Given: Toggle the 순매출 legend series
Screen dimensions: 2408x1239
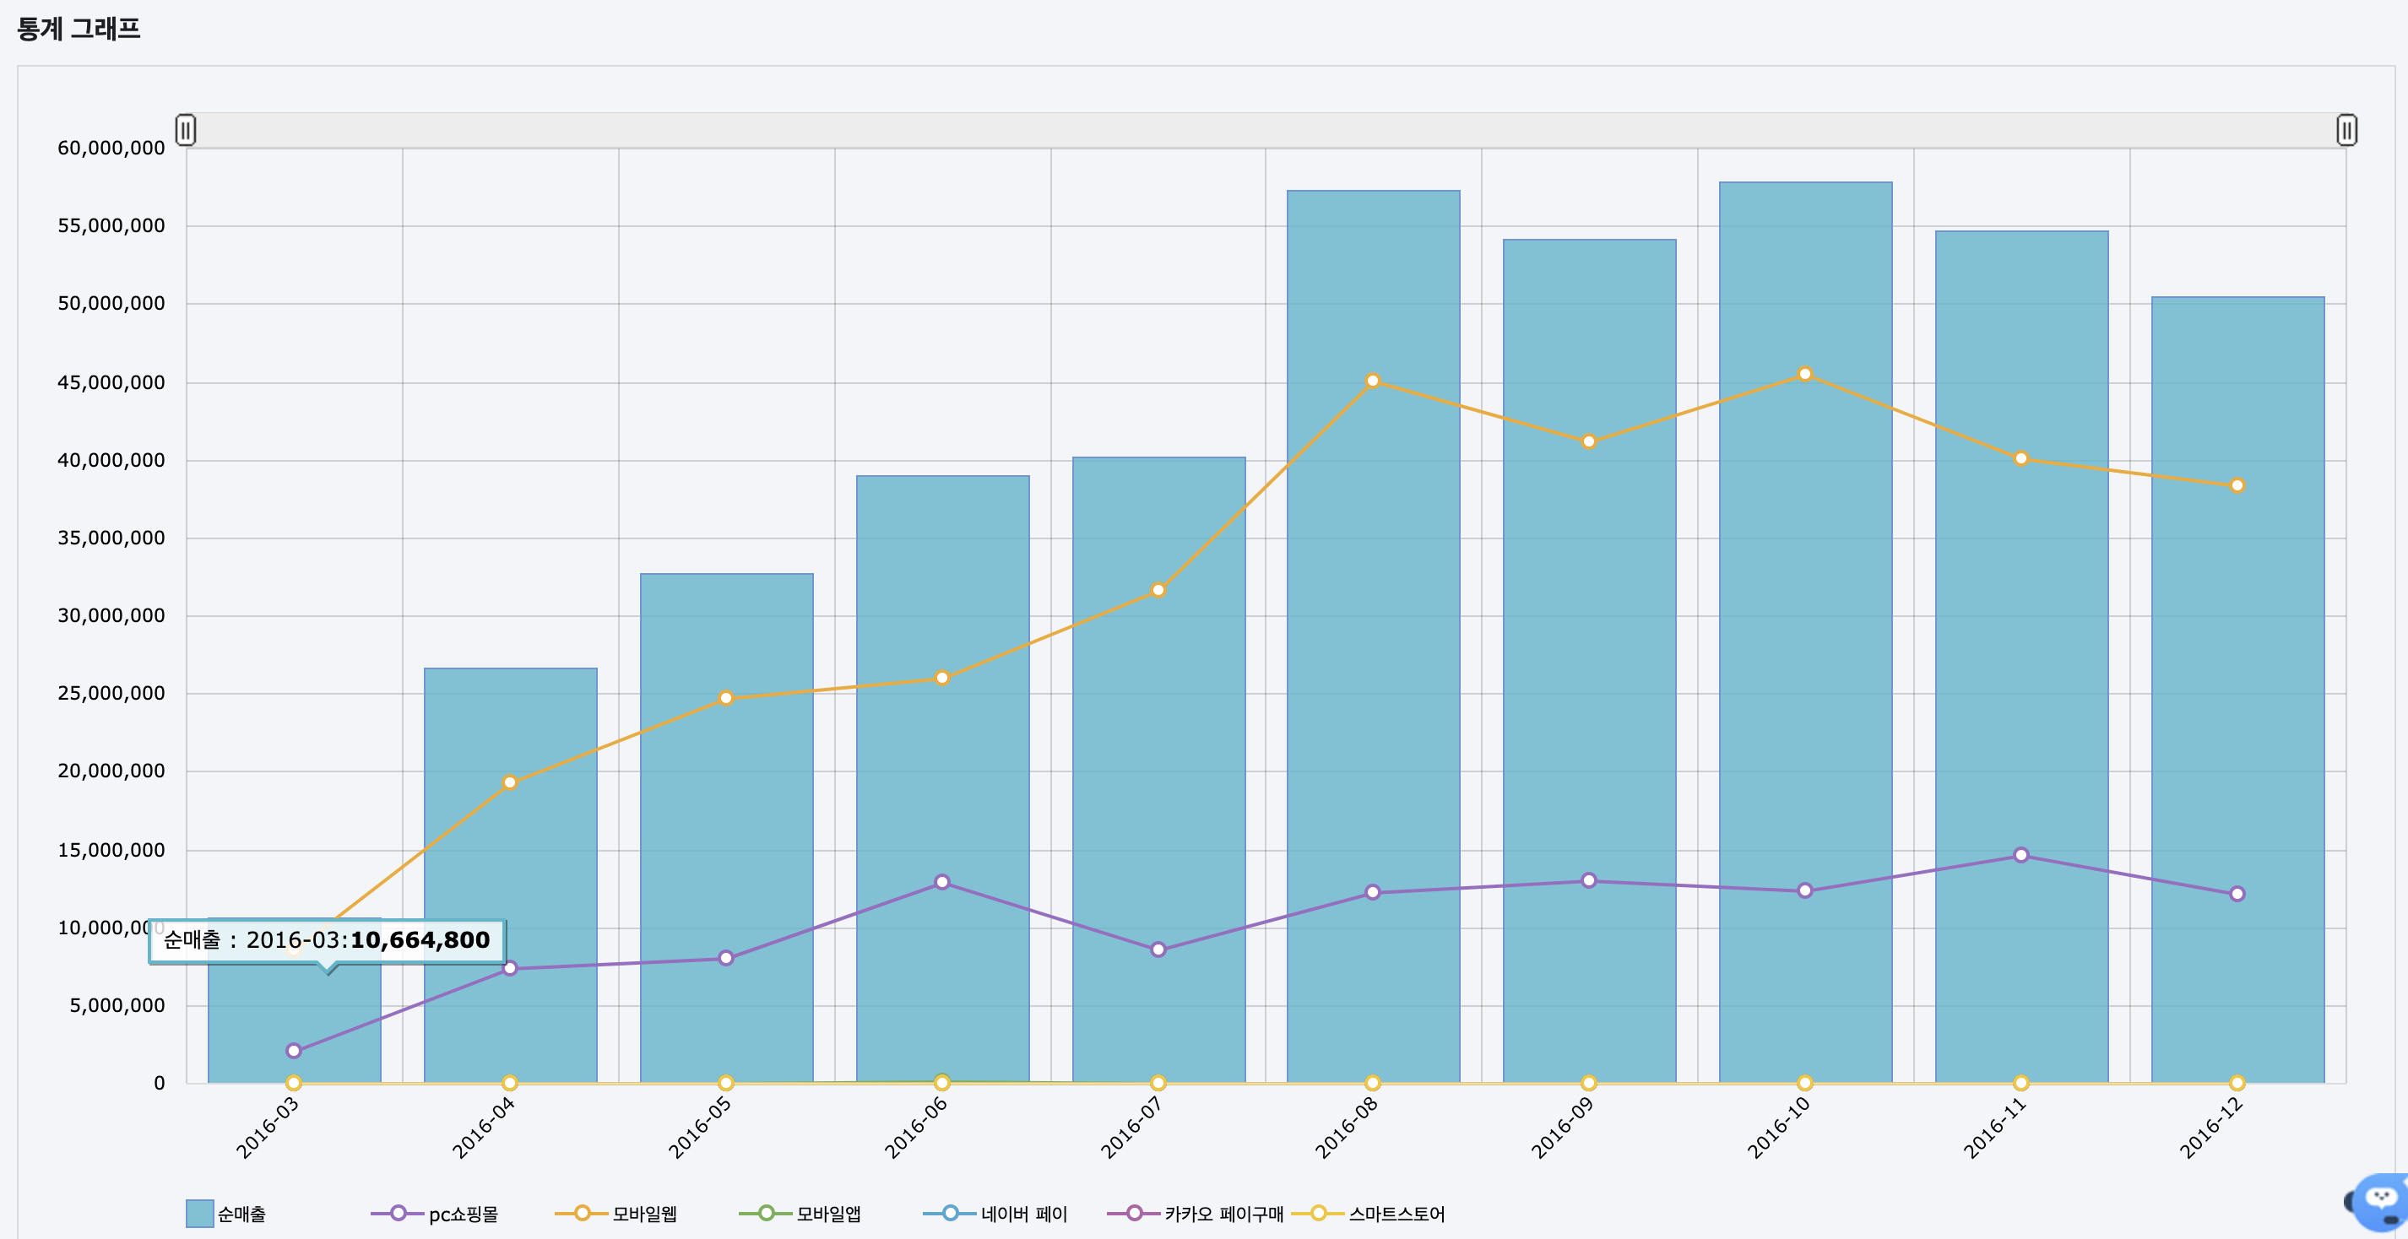Looking at the screenshot, I should (x=226, y=1214).
